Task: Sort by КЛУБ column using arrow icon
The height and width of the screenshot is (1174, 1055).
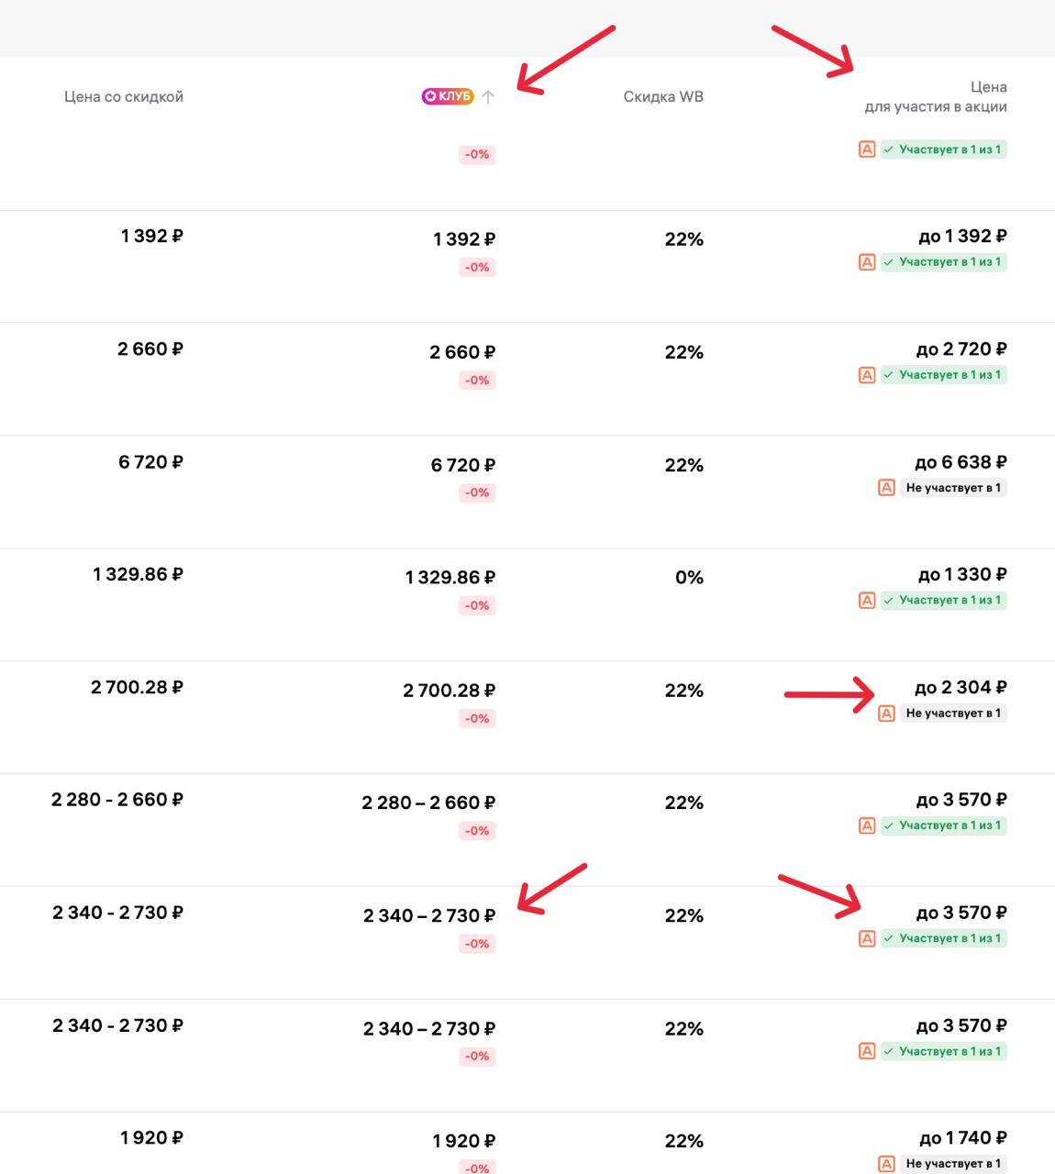Action: pos(488,96)
